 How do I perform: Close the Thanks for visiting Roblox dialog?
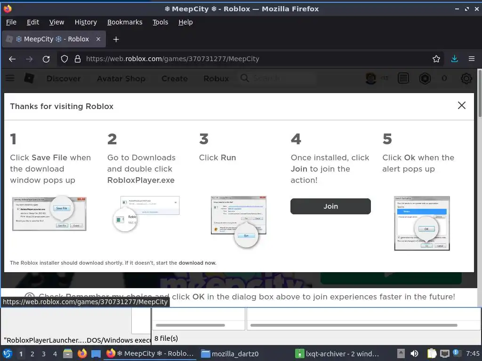[461, 106]
